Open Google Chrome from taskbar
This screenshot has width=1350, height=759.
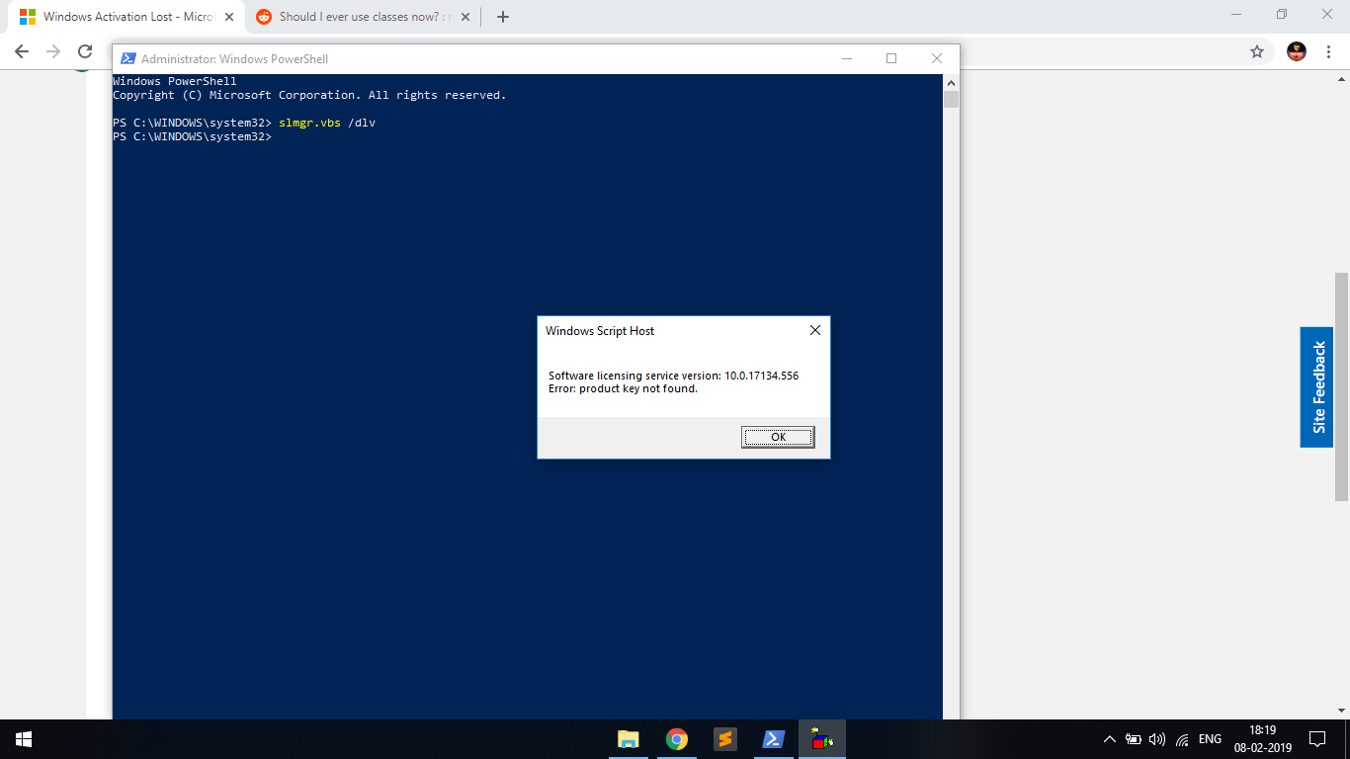676,739
